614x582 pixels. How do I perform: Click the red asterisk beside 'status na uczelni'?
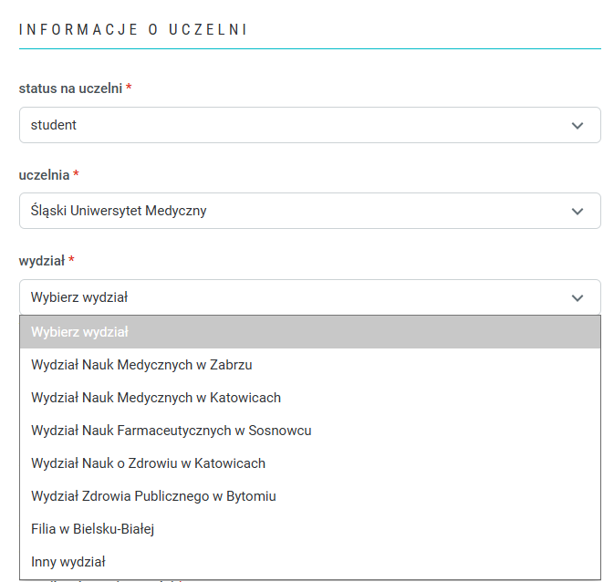pyautogui.click(x=129, y=88)
